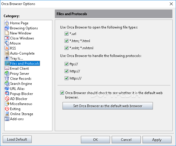Disable the ftp:// protocol checkbox
The image size is (176, 146).
66,64
